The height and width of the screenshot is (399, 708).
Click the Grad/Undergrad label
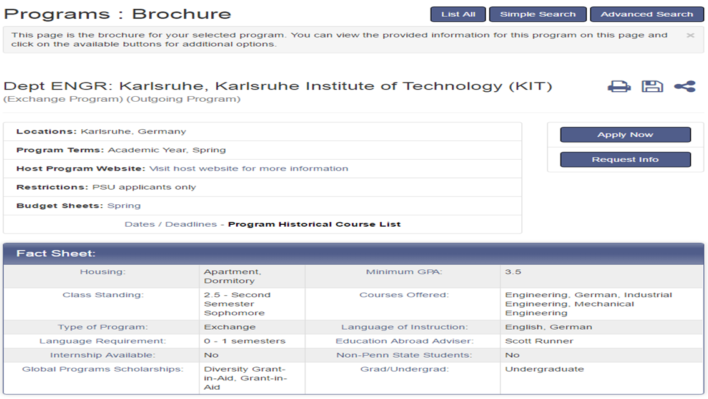tap(404, 369)
